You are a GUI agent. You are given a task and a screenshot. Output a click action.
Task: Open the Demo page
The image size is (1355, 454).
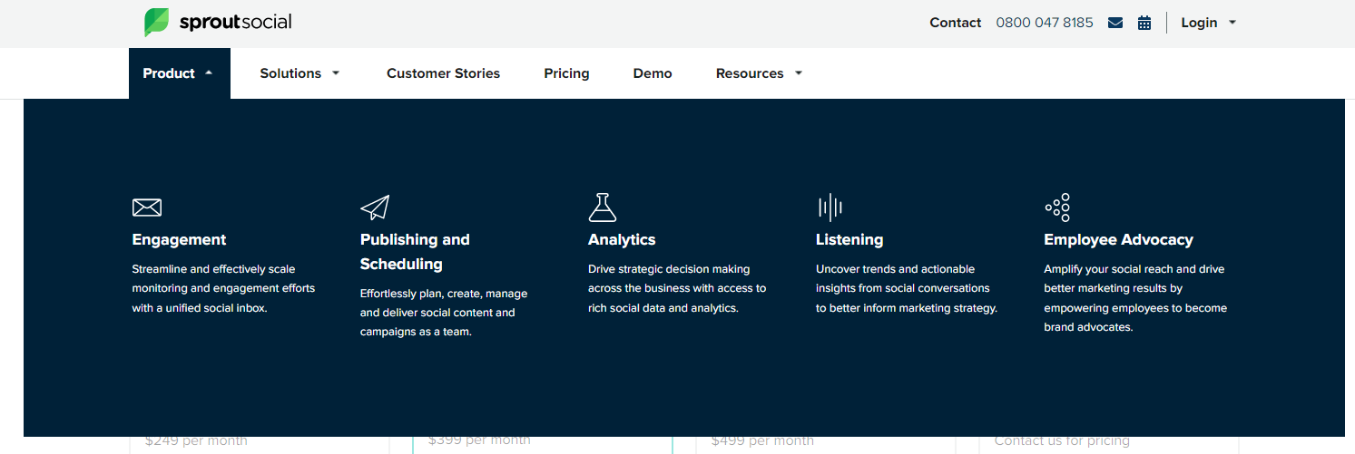653,73
